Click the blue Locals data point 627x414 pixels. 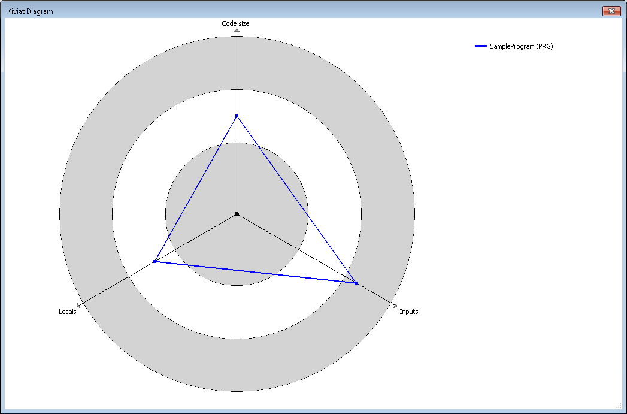tap(155, 262)
